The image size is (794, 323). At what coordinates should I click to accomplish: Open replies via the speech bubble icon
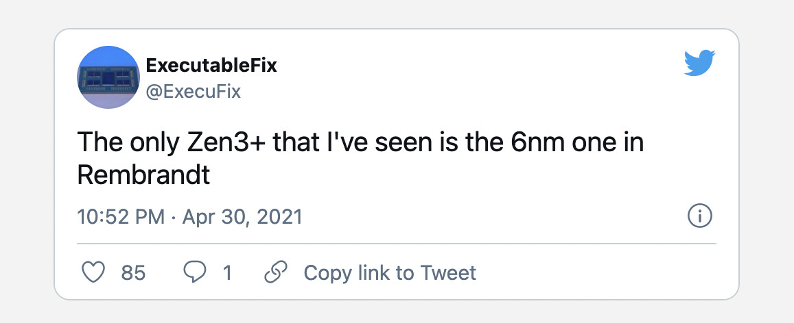[x=195, y=272]
